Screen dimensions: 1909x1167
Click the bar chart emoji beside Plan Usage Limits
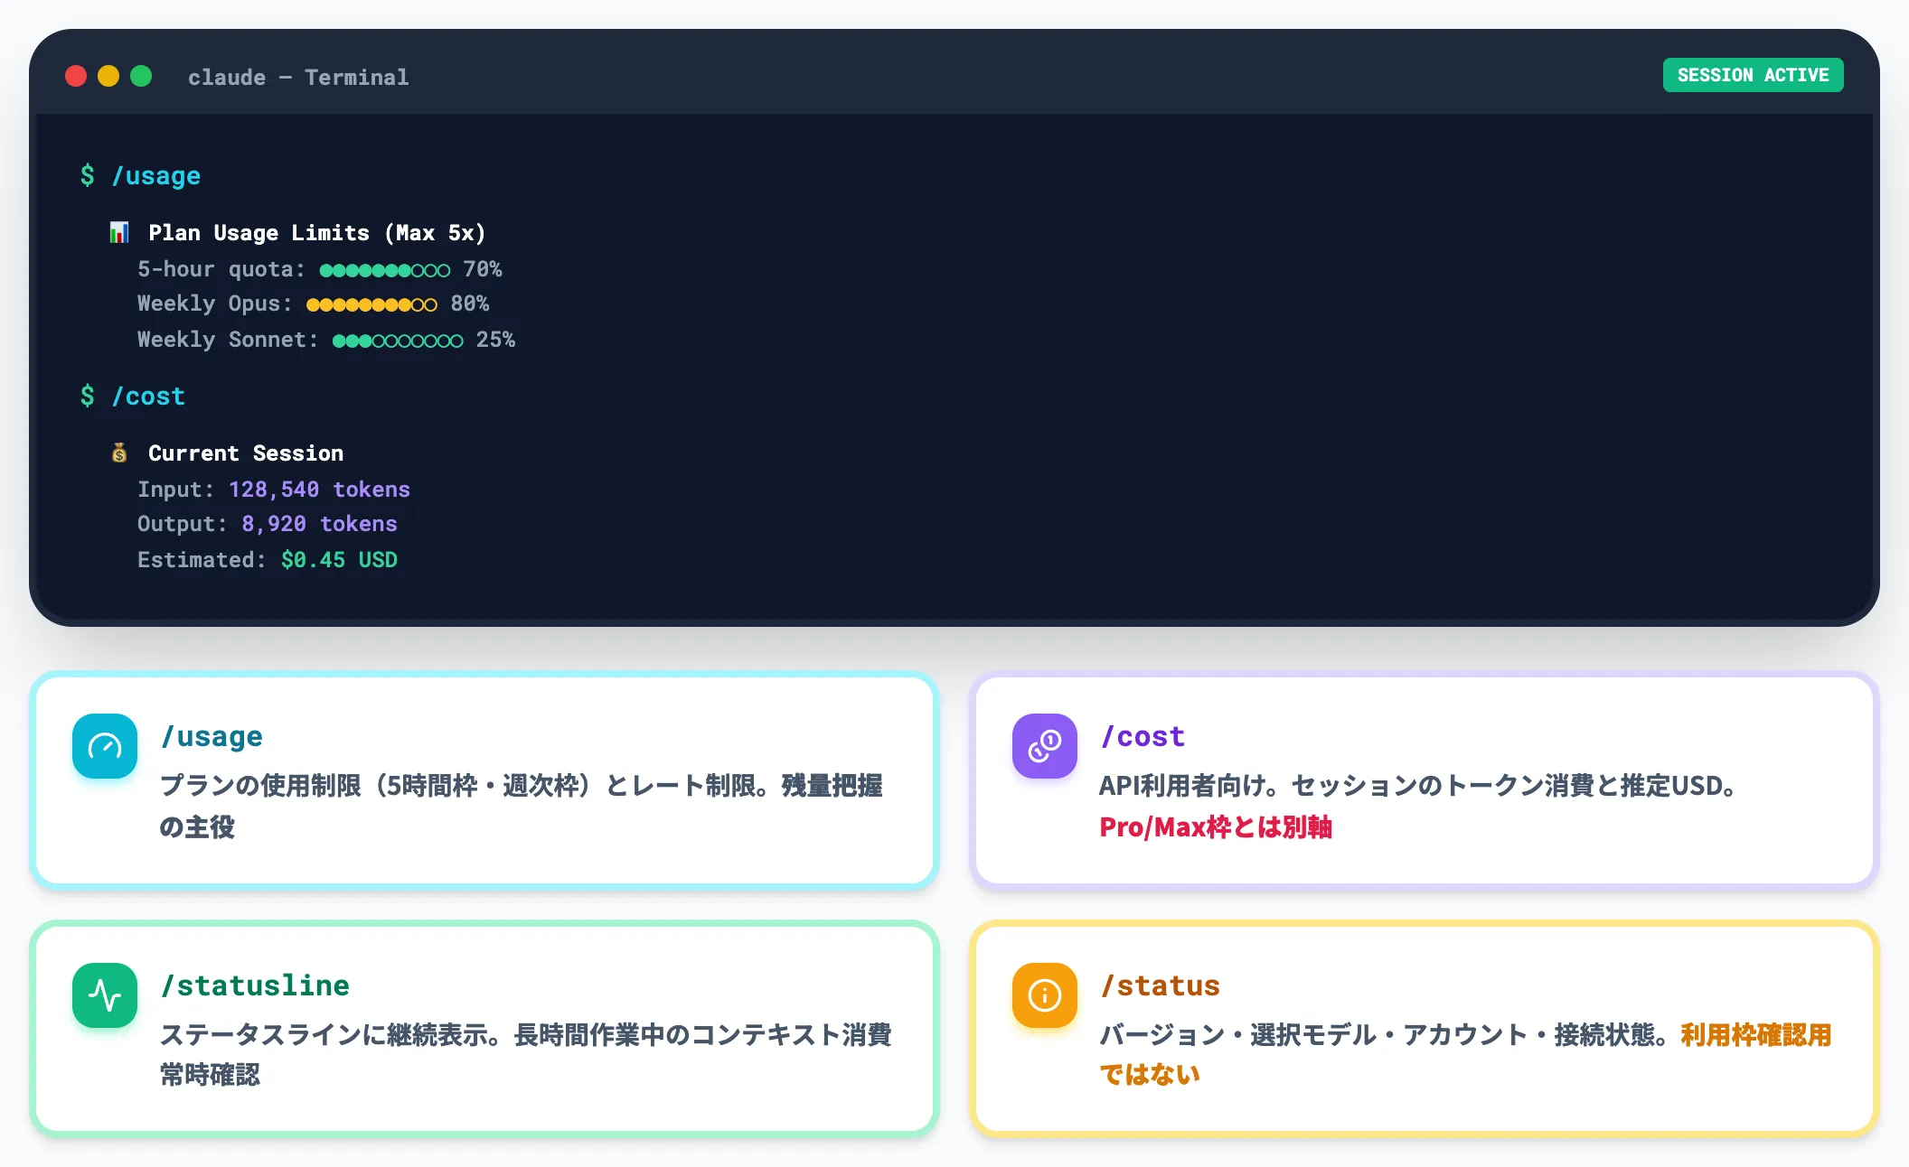[119, 233]
